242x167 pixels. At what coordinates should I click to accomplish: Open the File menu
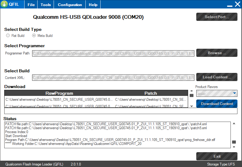click(31, 5)
